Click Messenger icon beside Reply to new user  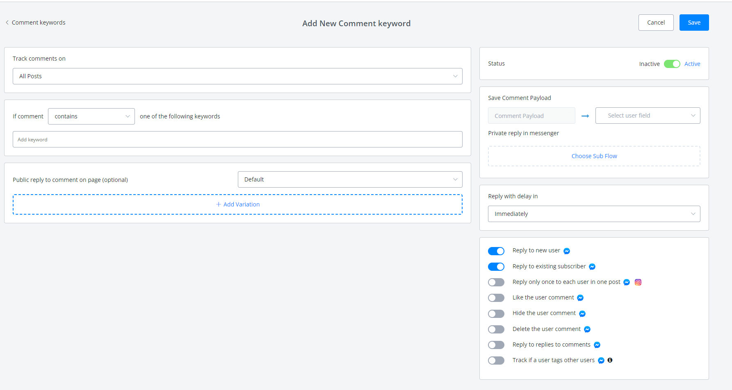567,251
